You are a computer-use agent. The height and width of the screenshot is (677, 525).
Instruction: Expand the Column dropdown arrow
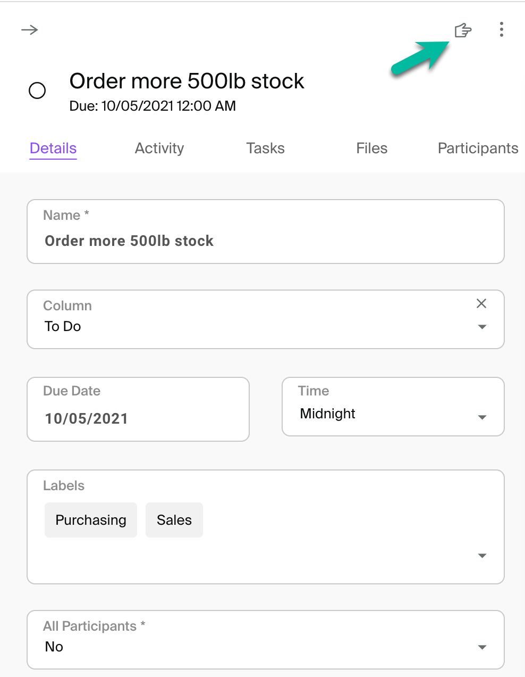click(x=482, y=327)
